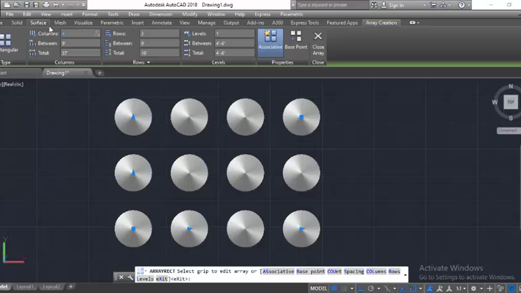Image resolution: width=521 pixels, height=293 pixels.
Task: Click the Rows Between spacing field
Action: (159, 43)
